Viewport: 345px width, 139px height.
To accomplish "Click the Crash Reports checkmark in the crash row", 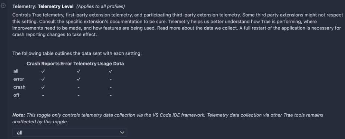I will (43, 87).
